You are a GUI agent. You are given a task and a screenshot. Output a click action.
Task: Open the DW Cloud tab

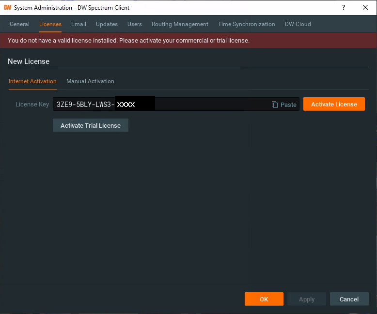[298, 24]
